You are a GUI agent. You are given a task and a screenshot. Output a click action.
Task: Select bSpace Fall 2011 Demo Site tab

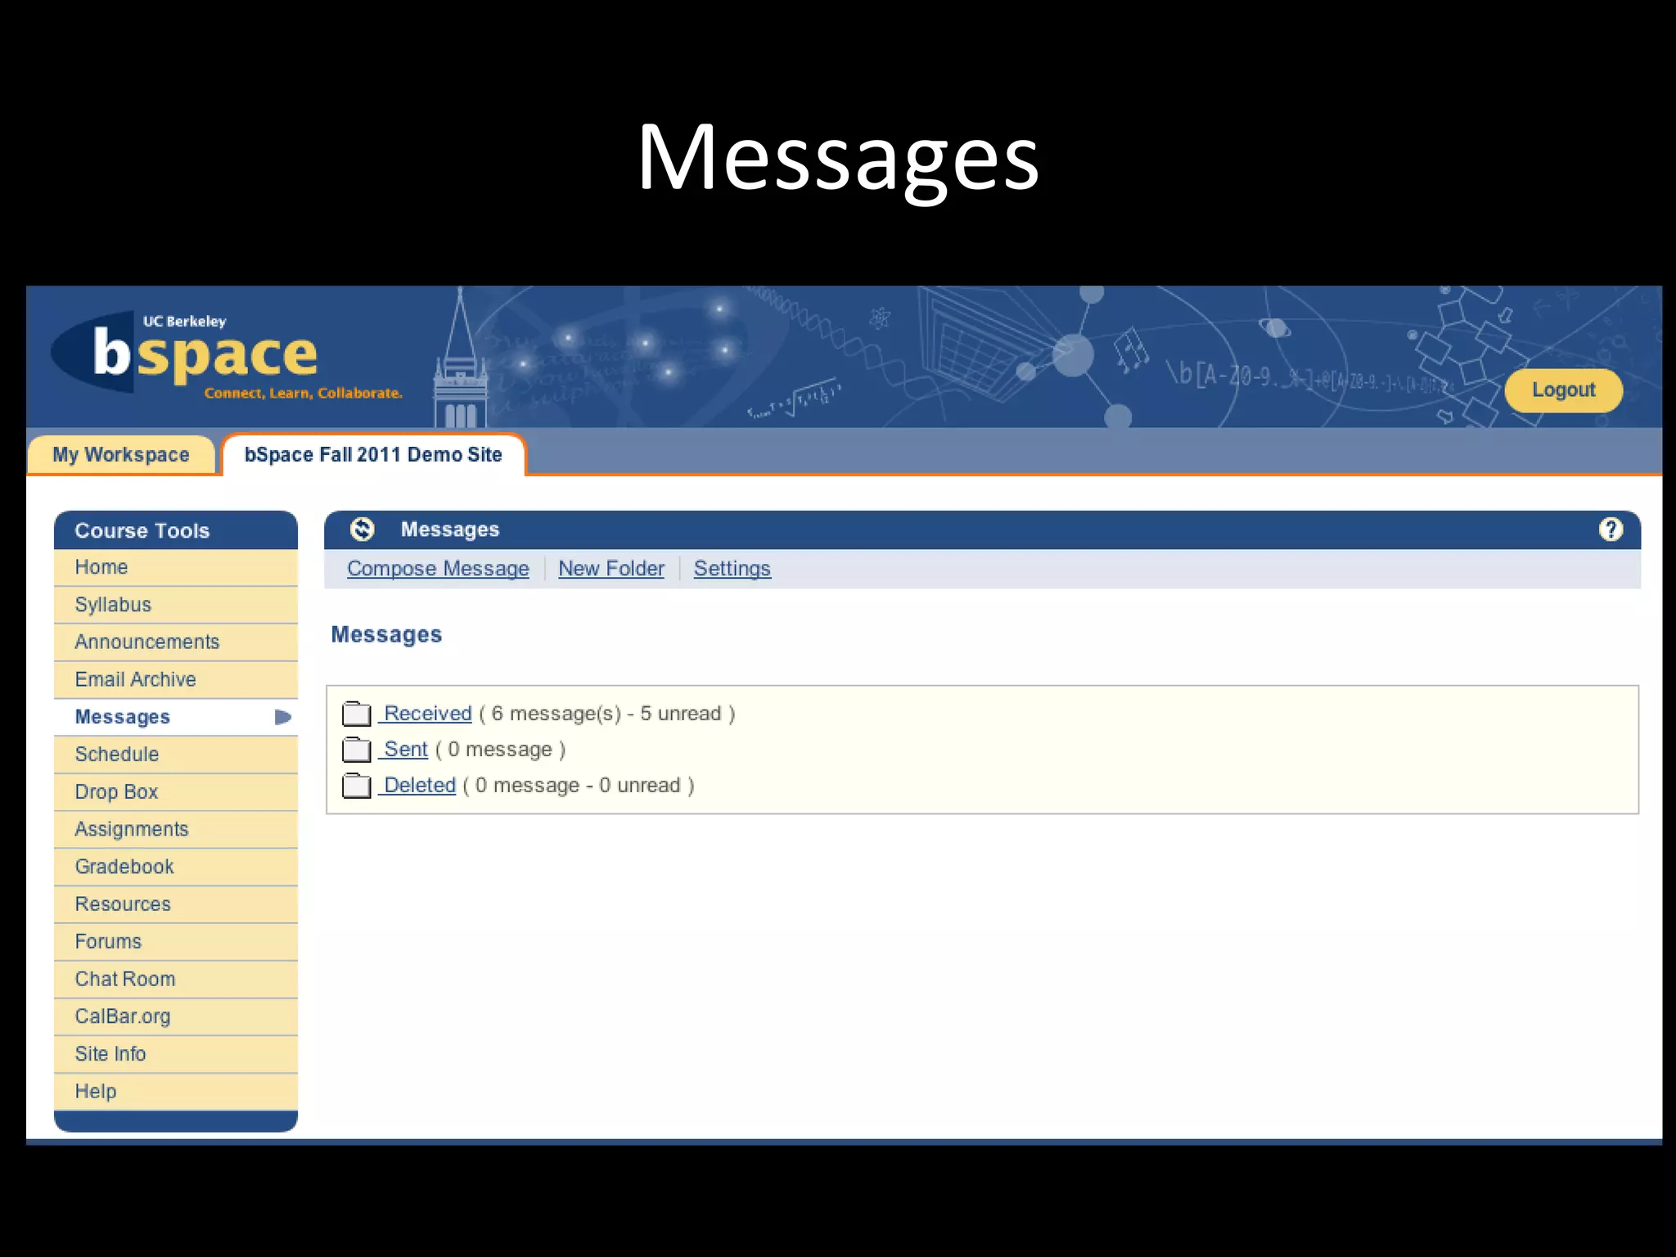point(373,454)
